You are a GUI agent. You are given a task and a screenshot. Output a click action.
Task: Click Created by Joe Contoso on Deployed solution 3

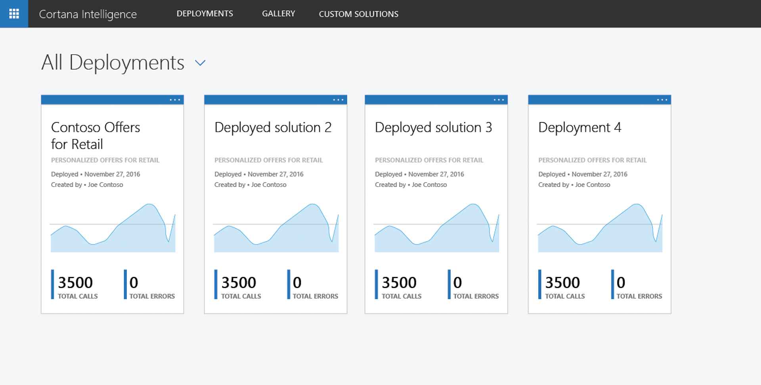[x=411, y=185]
